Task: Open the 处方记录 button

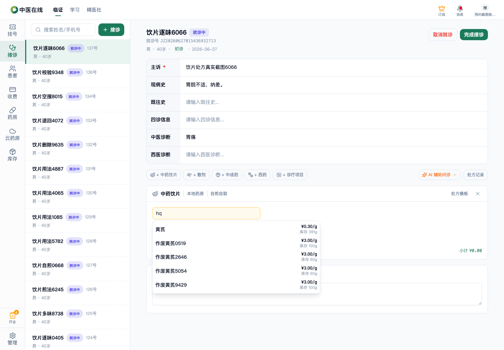Action: click(x=475, y=175)
